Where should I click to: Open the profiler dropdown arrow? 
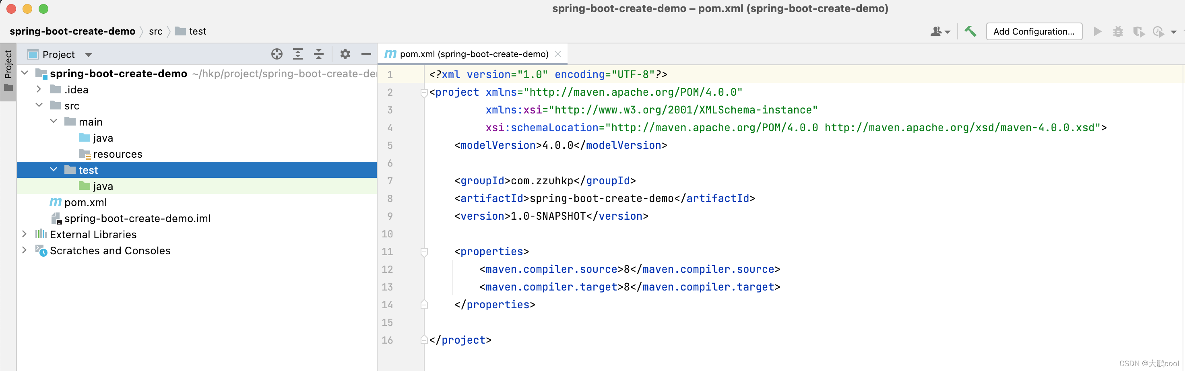[x=1173, y=32]
